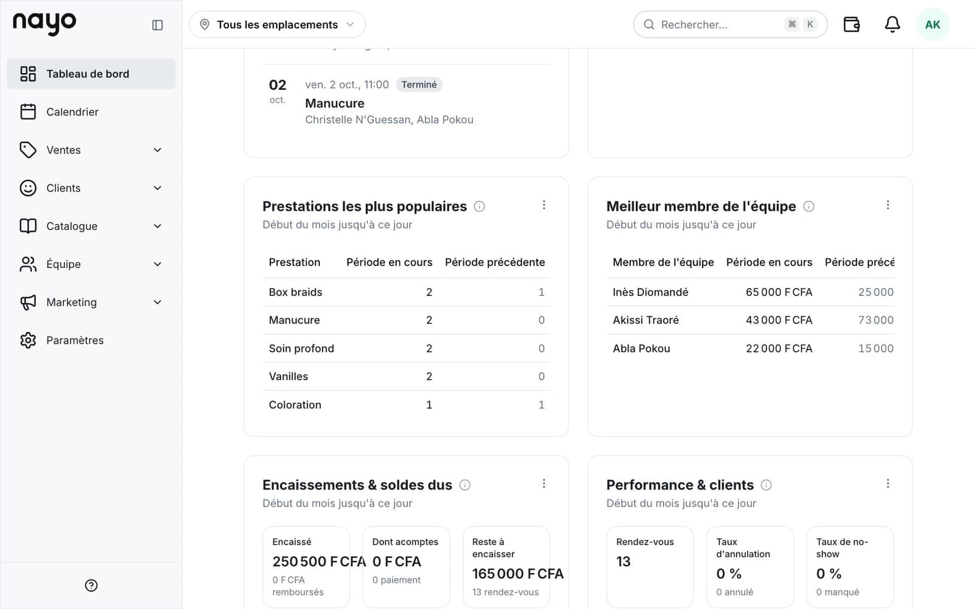Open the AK user avatar menu
974x609 pixels.
coord(933,24)
